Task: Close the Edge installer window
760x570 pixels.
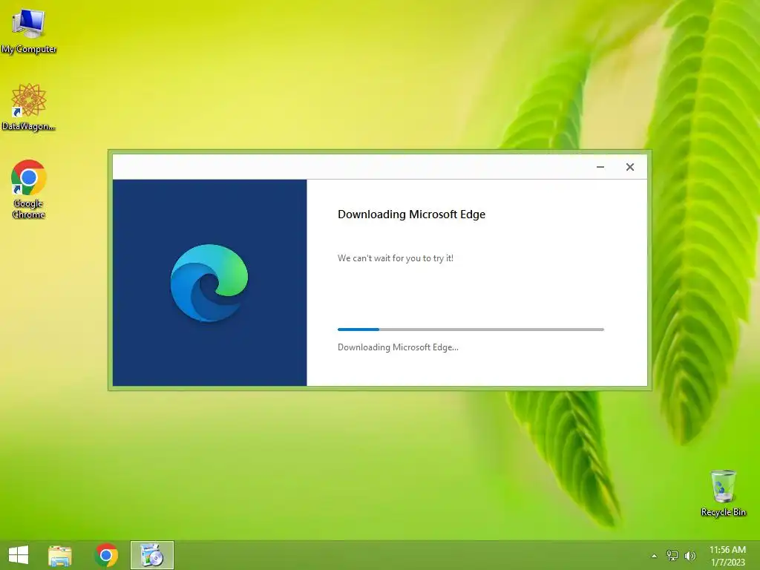Action: 629,167
